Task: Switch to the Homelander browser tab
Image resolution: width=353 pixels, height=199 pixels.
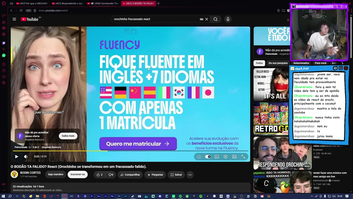Action: click(x=103, y=3)
